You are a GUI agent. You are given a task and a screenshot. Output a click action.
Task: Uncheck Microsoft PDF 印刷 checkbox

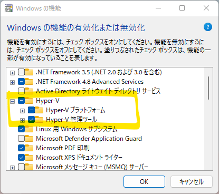[x=21, y=148]
